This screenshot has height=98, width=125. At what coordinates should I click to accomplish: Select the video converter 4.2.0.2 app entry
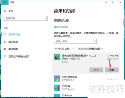coord(86,63)
